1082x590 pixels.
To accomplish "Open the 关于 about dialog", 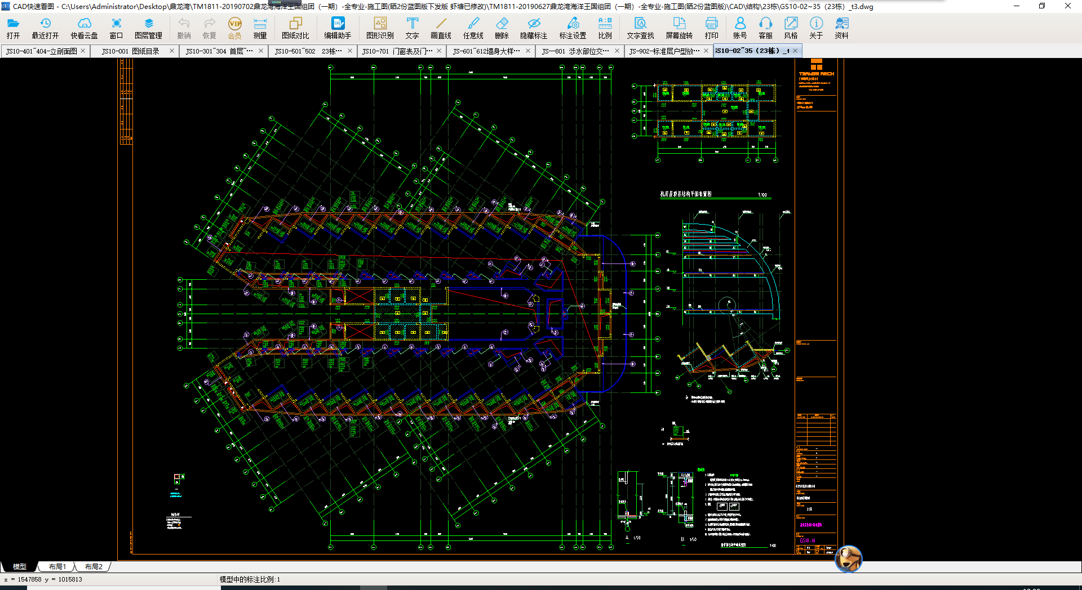I will 816,28.
